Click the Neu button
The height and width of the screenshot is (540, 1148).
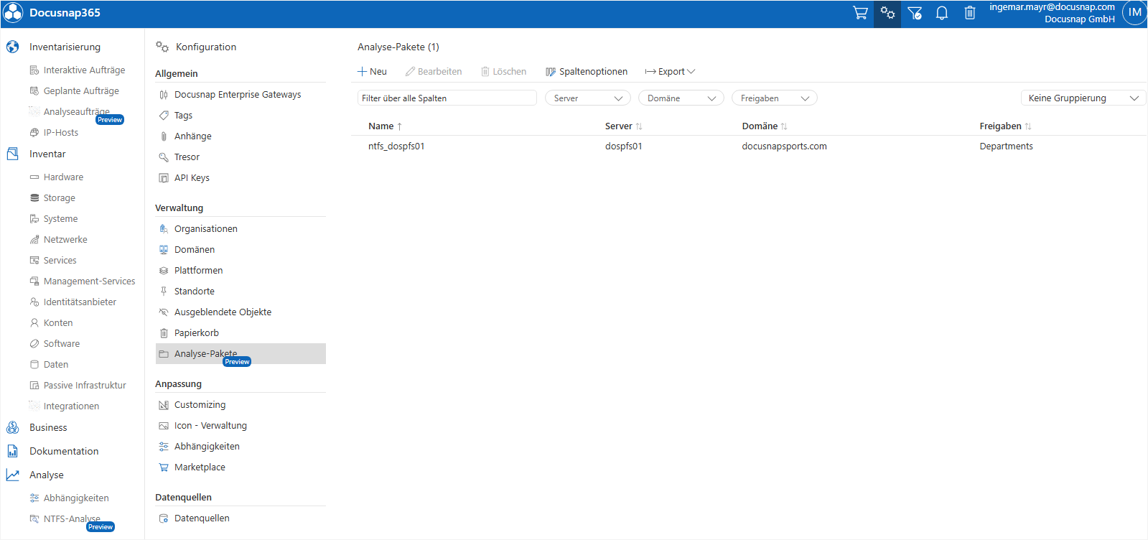(x=373, y=72)
